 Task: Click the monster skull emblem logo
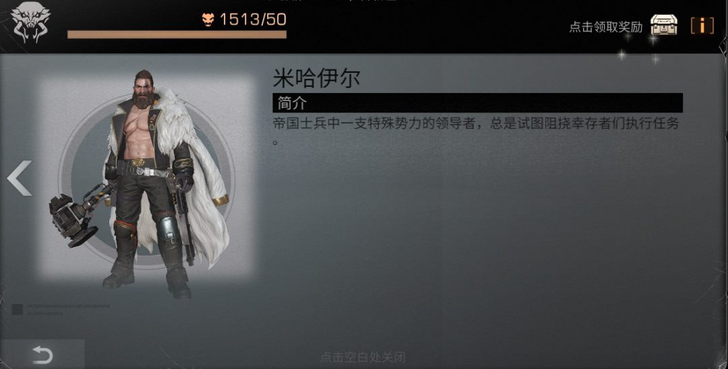(x=30, y=22)
